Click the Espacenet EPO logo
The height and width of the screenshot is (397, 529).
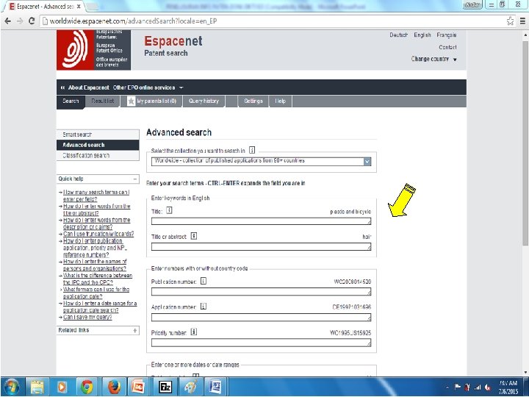click(x=93, y=50)
